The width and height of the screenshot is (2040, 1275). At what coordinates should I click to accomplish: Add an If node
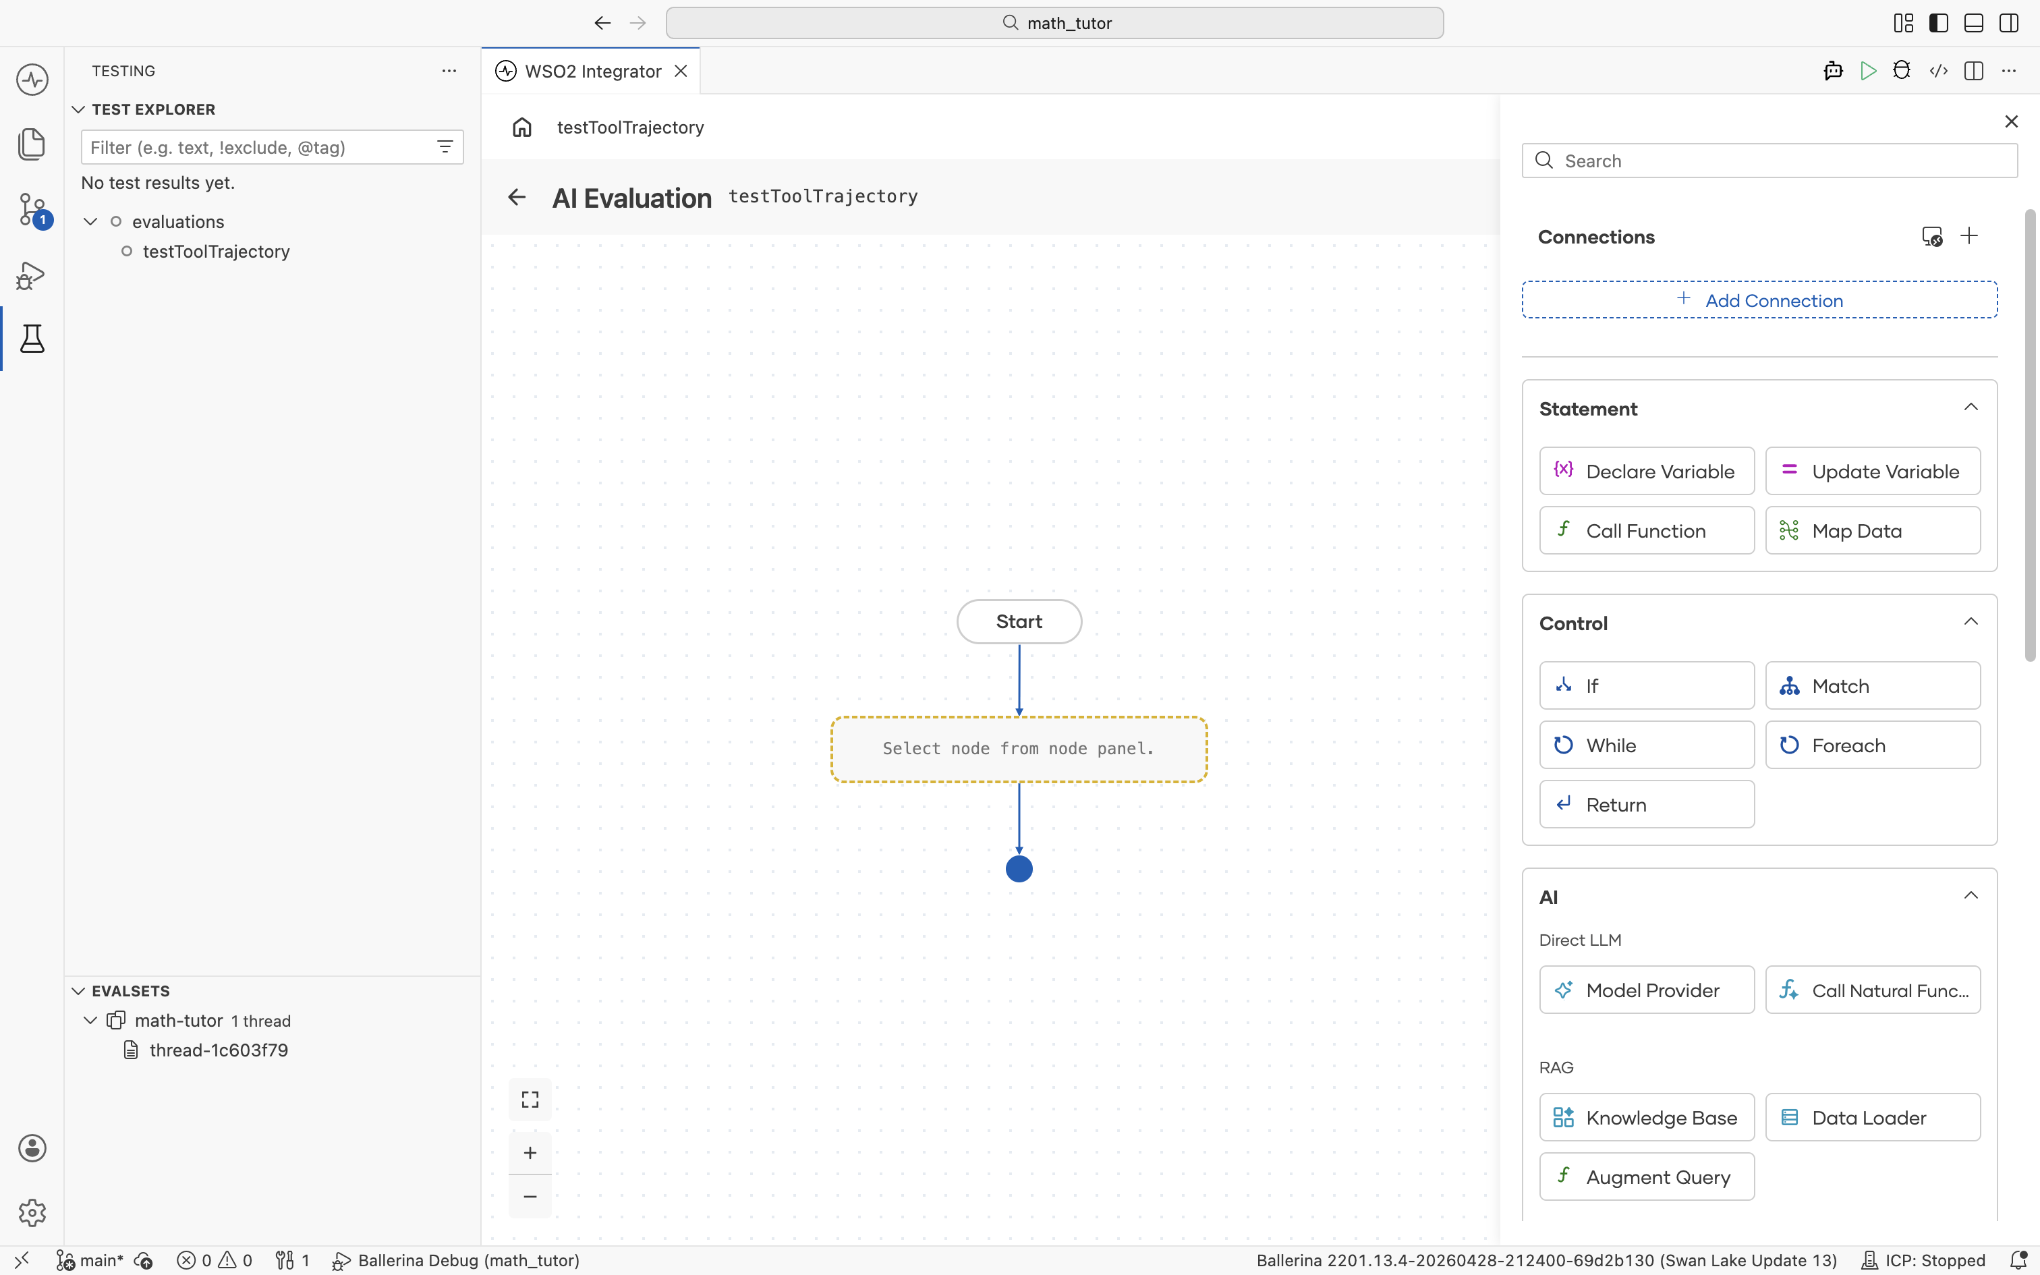pos(1646,685)
